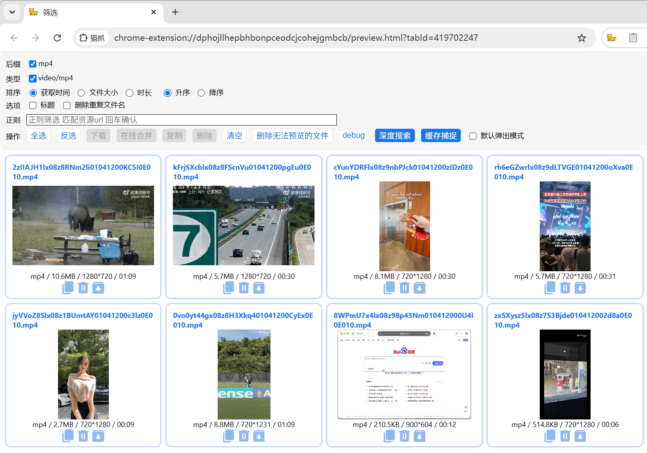Copy link of 2zIIAJH1lx08z8RNm2li video card
647x453 pixels.
pos(68,288)
